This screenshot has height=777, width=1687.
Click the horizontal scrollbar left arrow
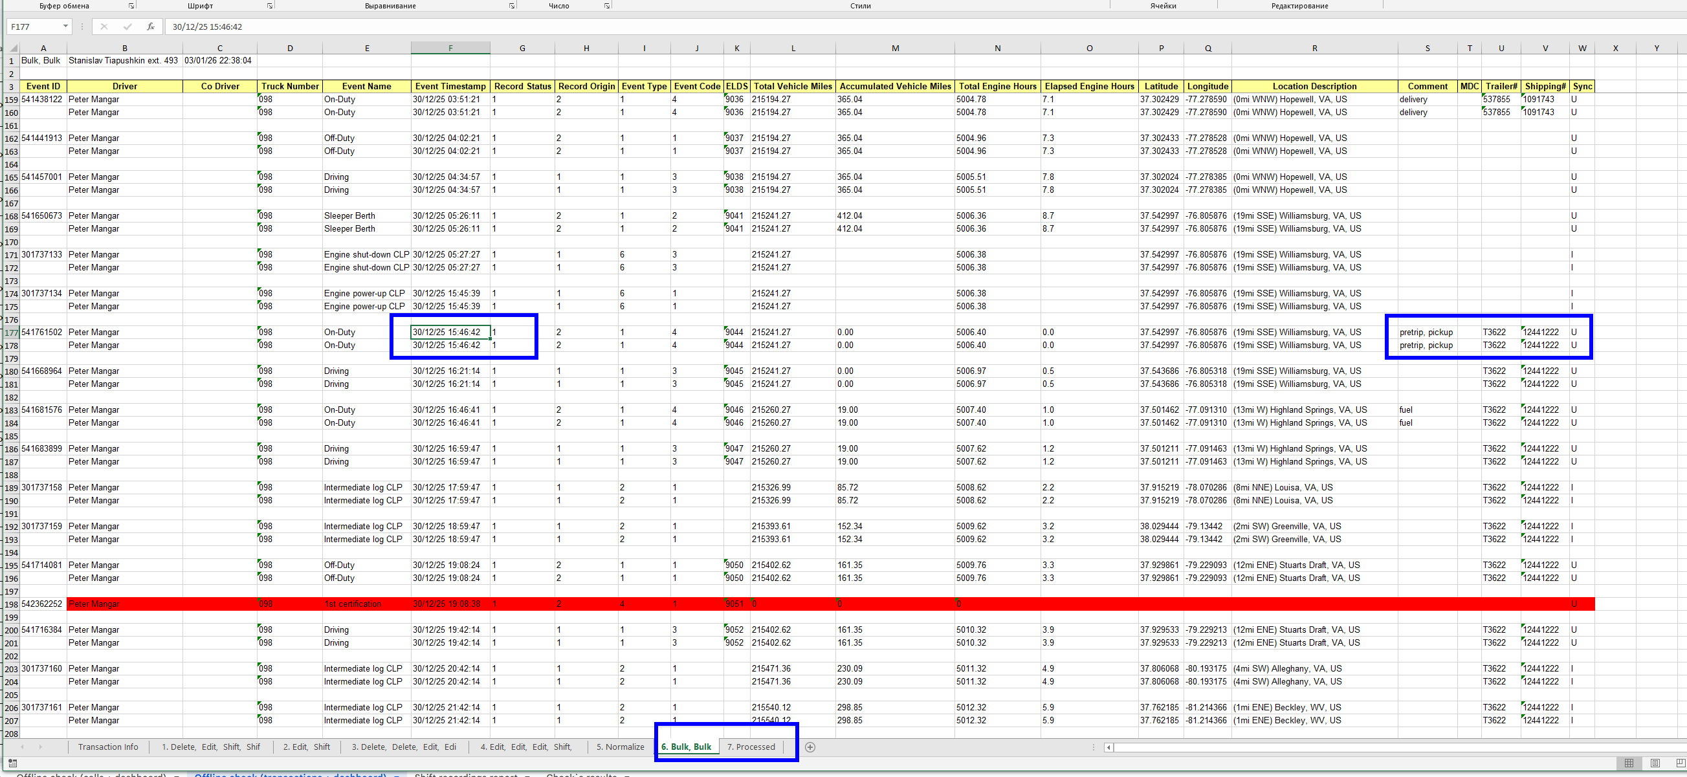pyautogui.click(x=1108, y=747)
